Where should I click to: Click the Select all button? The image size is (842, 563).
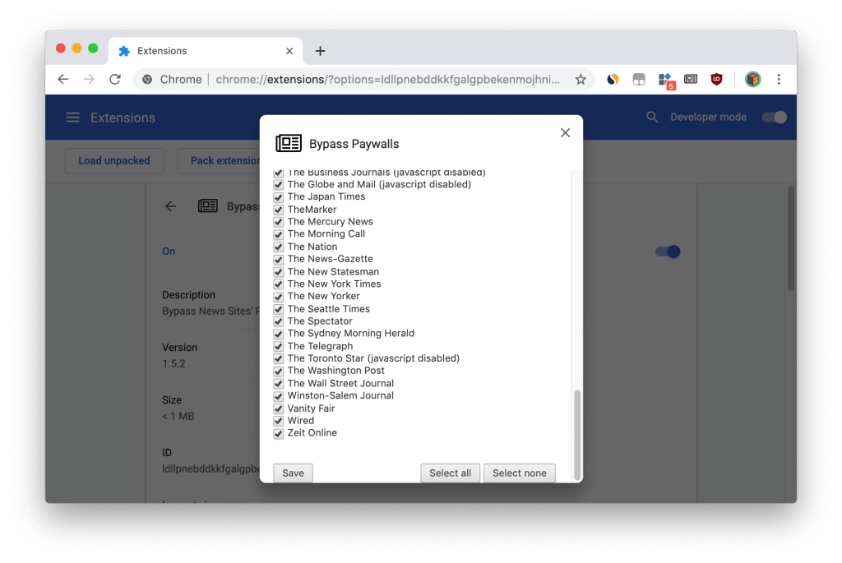click(450, 473)
